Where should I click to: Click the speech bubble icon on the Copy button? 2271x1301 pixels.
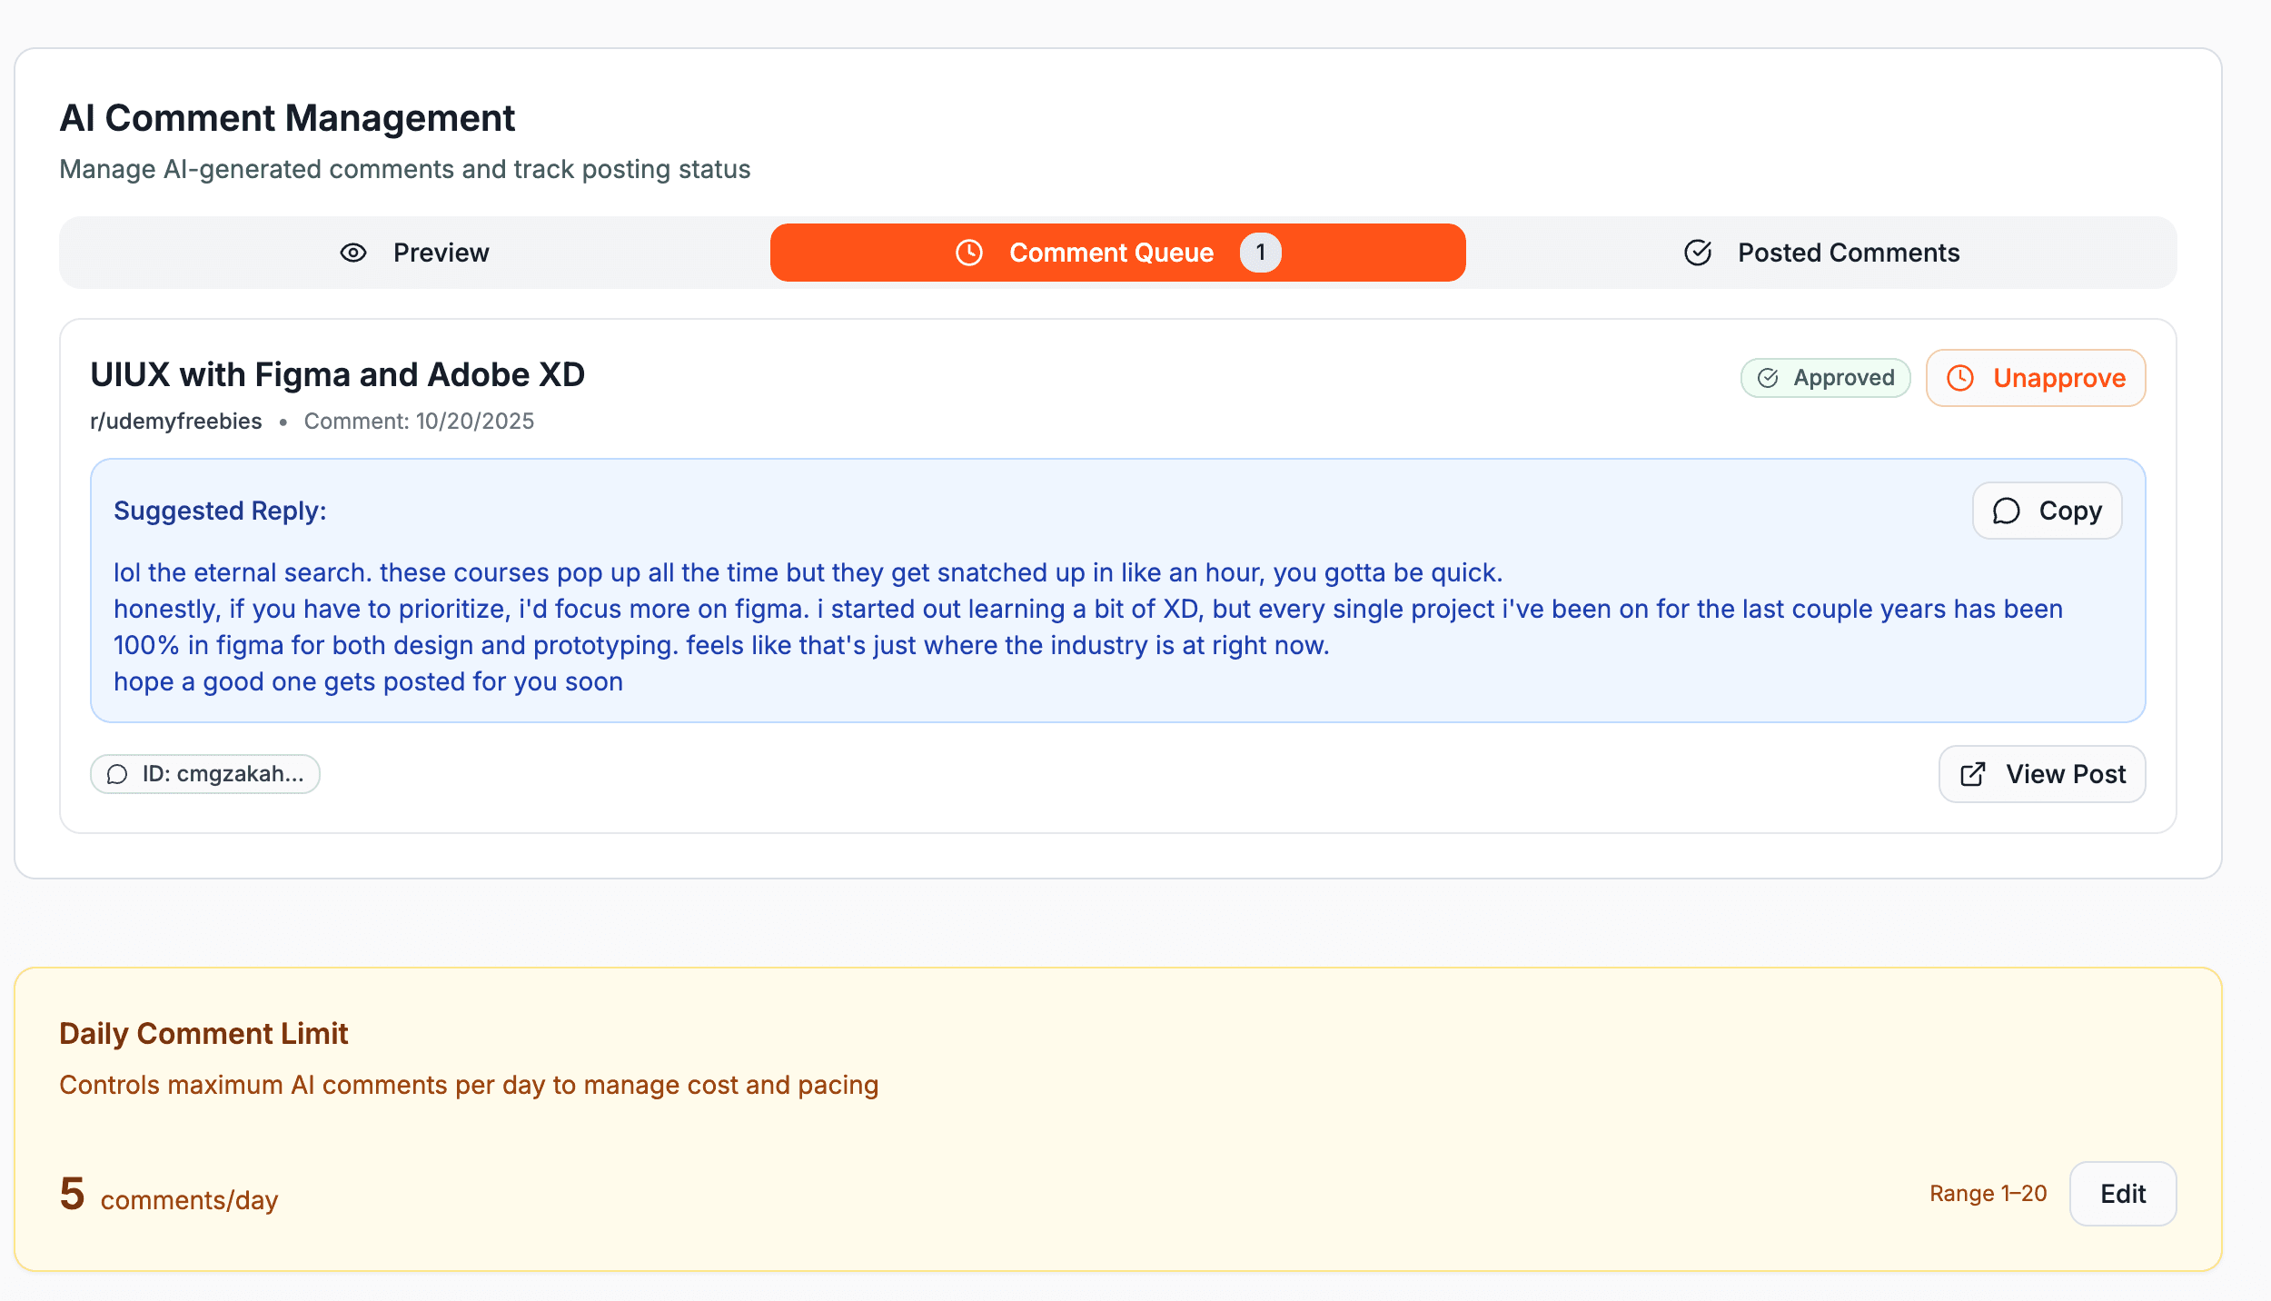[x=2006, y=511]
